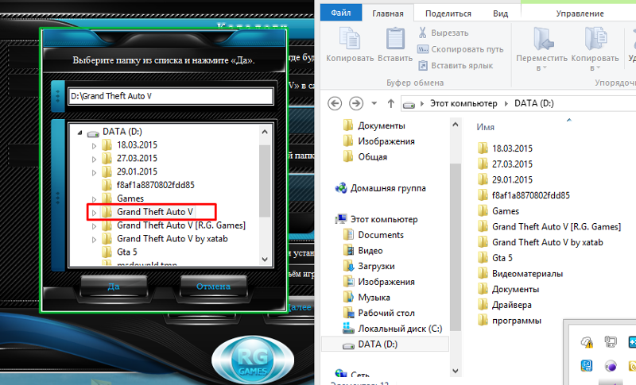The image size is (636, 385).
Task: Expand Grand Theft Auto V by xatab node
Action: 94,239
